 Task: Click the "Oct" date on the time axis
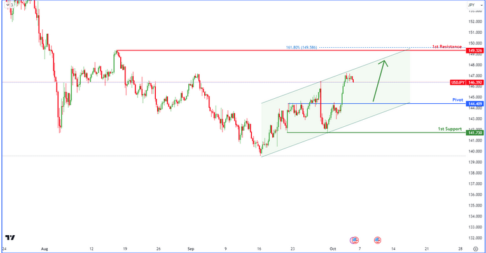pos(333,249)
